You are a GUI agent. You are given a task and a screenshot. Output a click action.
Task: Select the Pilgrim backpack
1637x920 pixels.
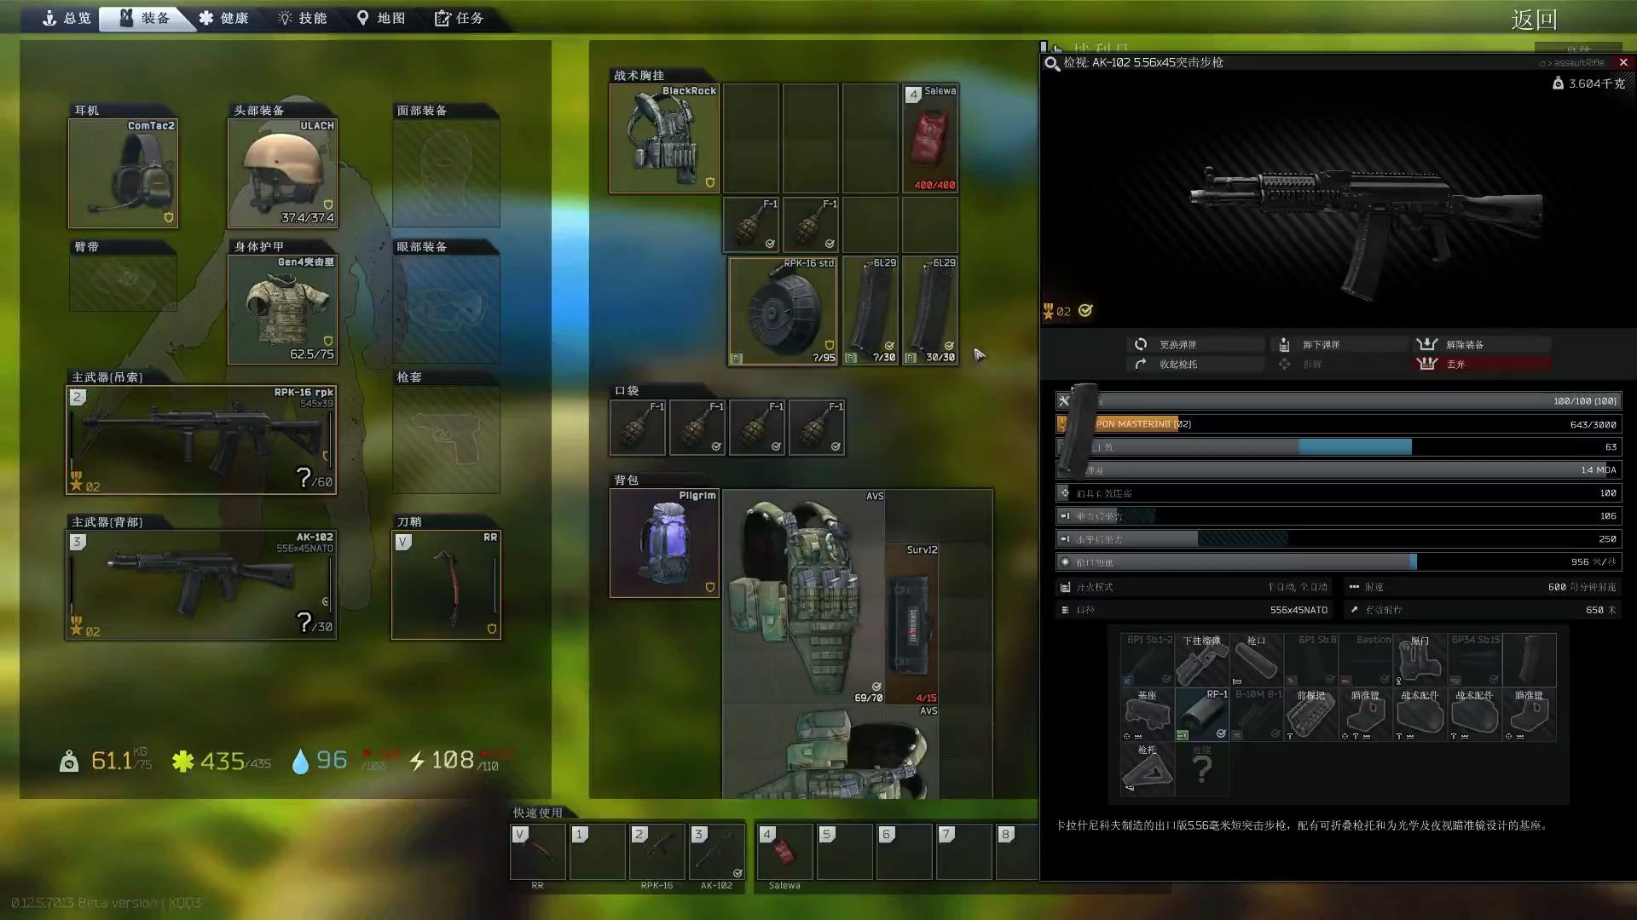(x=664, y=543)
